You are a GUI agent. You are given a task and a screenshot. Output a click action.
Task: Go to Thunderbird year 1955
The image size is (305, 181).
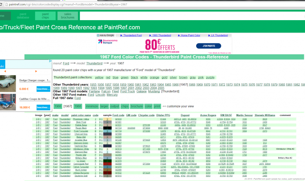point(93,85)
